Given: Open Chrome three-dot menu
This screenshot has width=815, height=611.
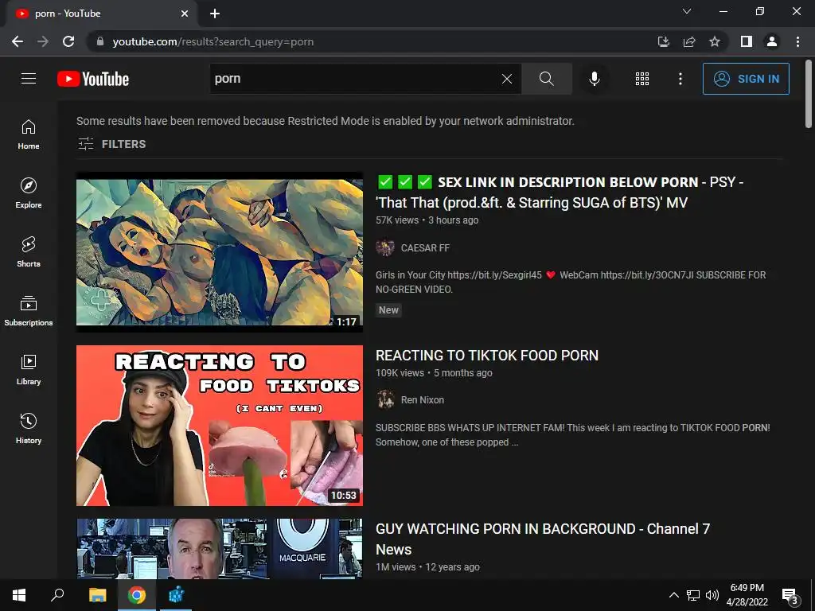Looking at the screenshot, I should point(797,41).
